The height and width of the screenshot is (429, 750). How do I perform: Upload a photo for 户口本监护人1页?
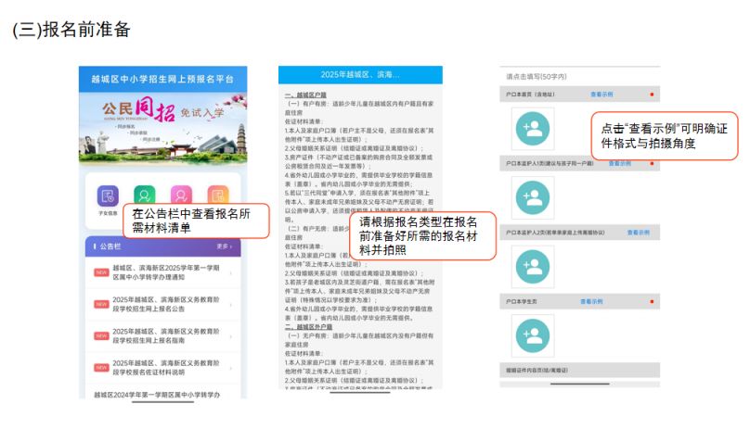point(533,197)
